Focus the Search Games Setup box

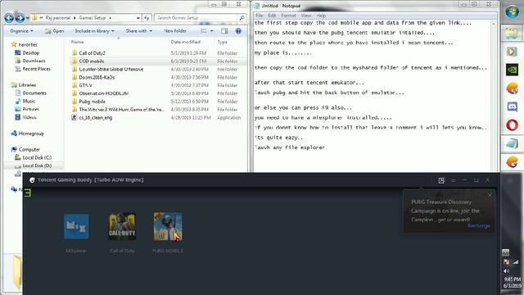[201, 18]
